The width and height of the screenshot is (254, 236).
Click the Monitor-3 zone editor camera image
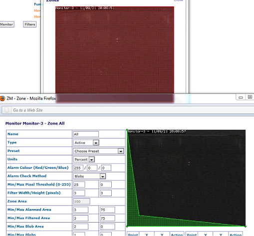[186, 178]
